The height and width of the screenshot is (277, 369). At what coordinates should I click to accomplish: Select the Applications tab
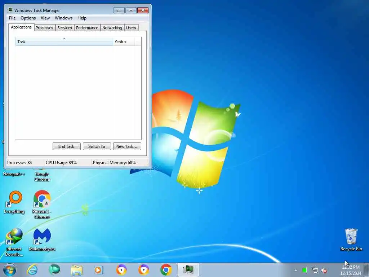(21, 27)
